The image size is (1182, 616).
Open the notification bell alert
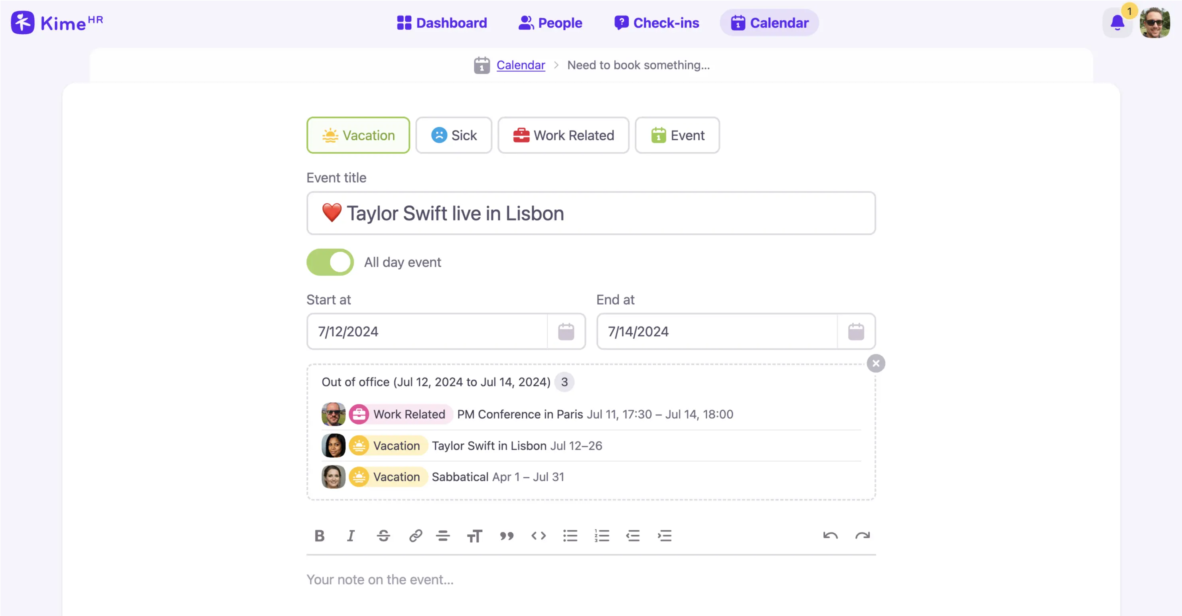pyautogui.click(x=1117, y=23)
